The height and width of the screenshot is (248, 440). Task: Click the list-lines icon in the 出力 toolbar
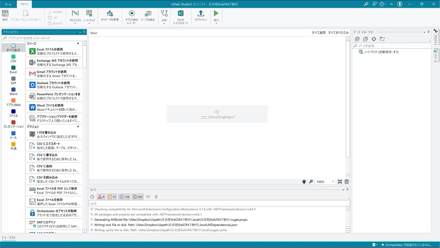point(148,197)
